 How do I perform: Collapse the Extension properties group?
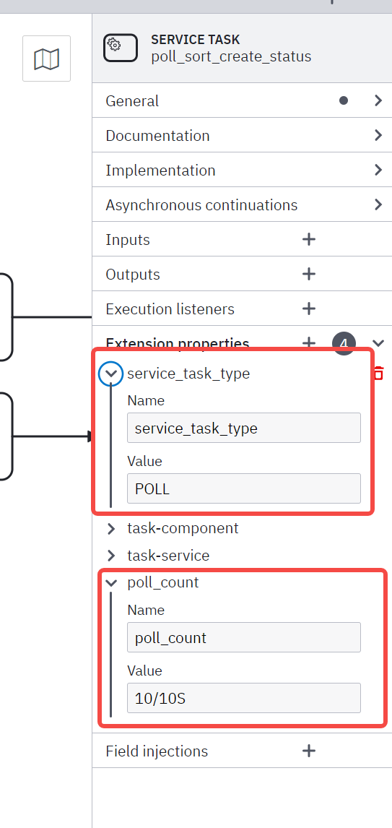378,342
